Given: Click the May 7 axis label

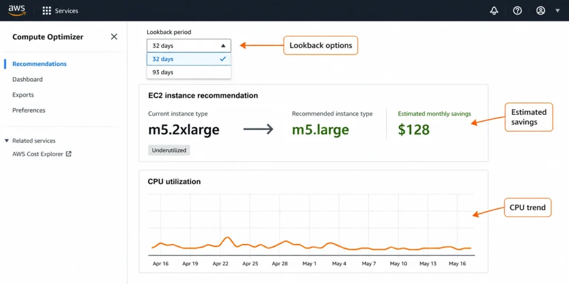Looking at the screenshot, I should [369, 263].
